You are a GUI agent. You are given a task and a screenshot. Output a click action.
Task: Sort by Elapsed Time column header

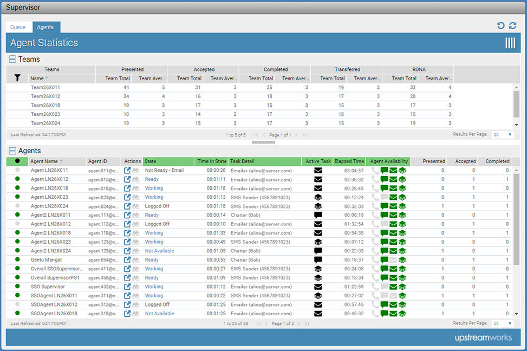(x=349, y=161)
